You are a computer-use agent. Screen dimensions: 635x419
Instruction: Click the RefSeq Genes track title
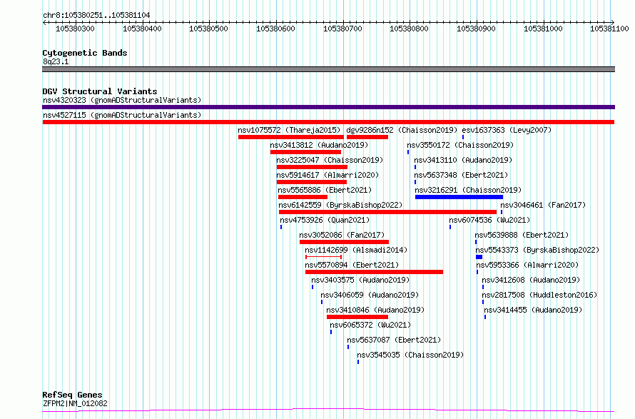click(72, 395)
